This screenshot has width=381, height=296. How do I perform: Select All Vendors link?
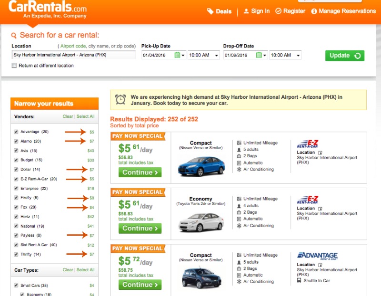[86, 116]
